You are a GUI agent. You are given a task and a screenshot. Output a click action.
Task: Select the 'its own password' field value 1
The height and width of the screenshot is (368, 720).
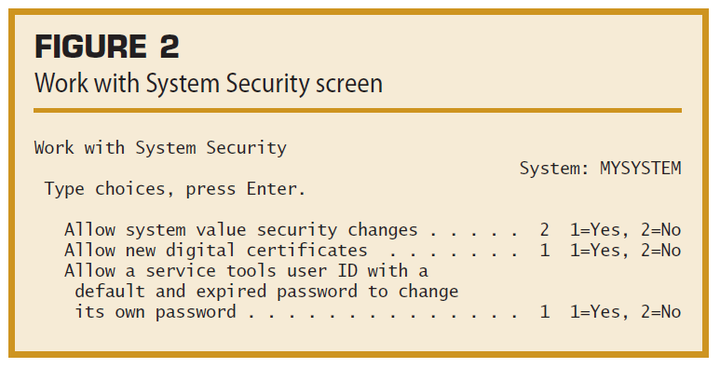545,312
